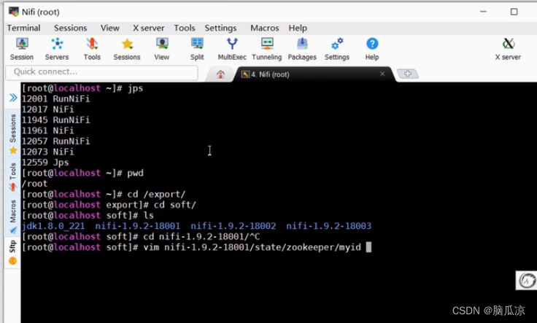Click the floating clock widget icon
Screen dimensions: 537x323
pos(527,281)
